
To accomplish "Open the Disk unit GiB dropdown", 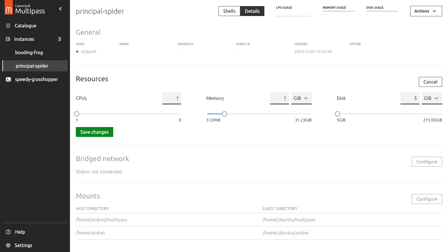I will [x=431, y=98].
